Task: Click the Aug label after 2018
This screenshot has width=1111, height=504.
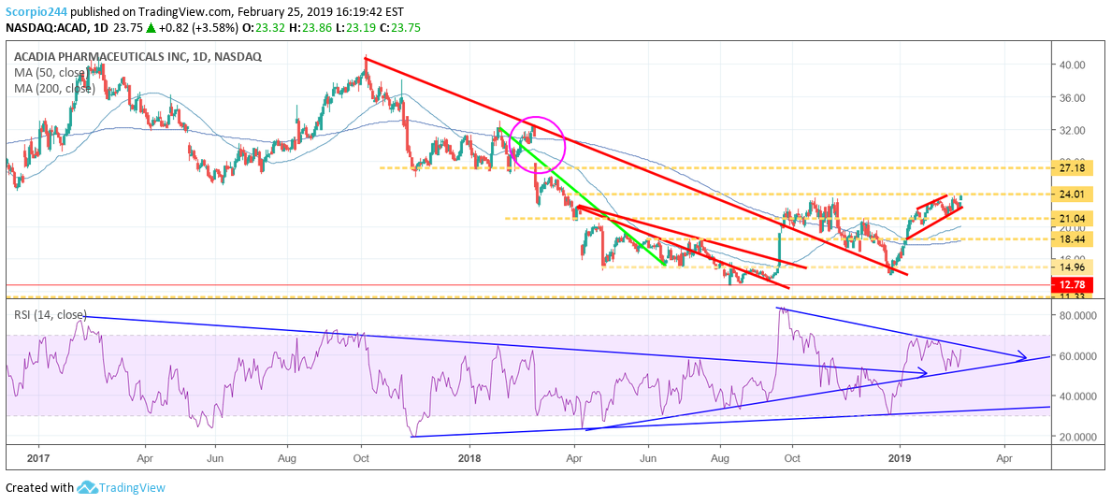Action: click(x=721, y=457)
